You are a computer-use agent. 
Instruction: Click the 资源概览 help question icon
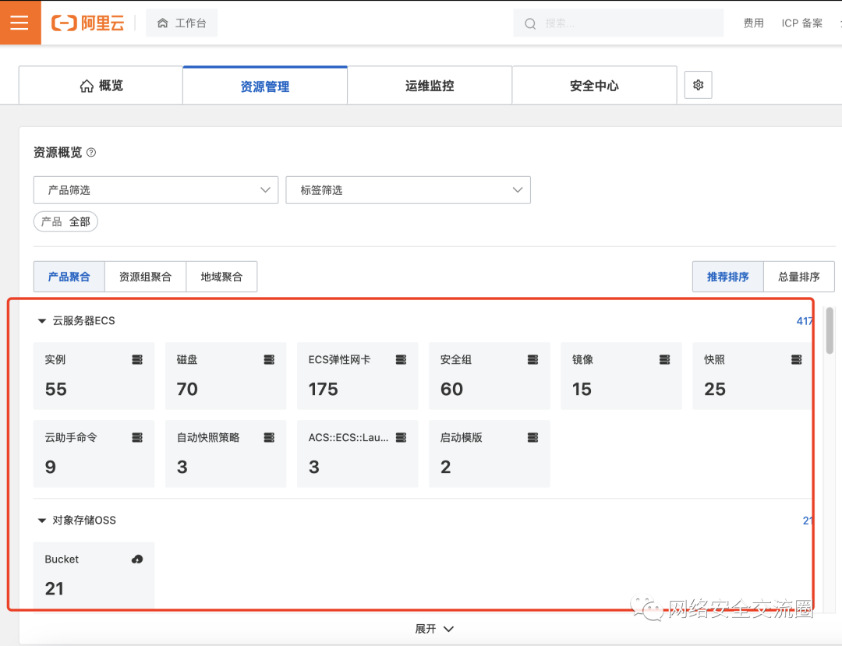pos(91,153)
